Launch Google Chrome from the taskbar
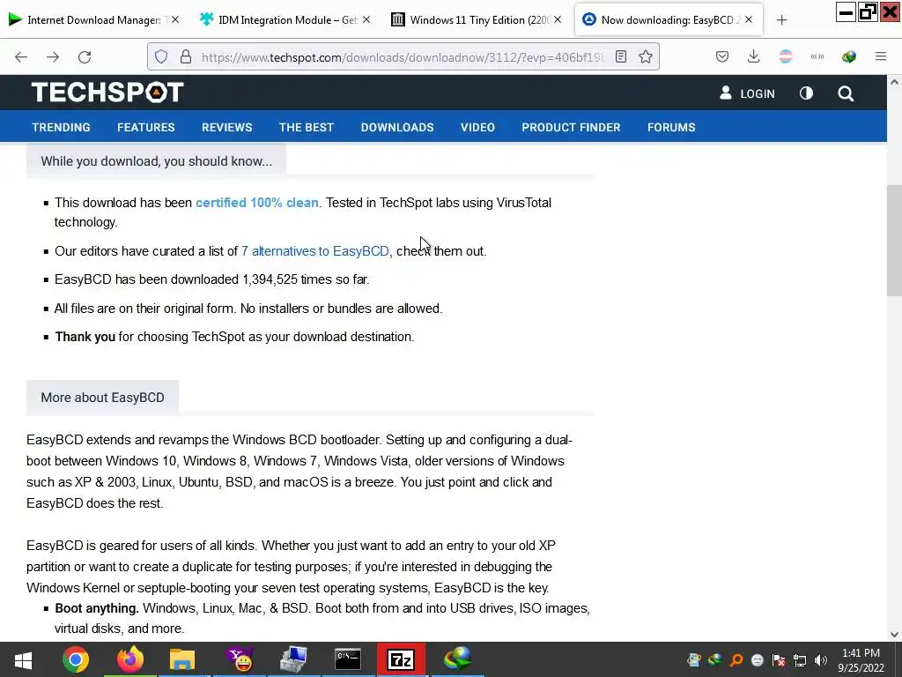The image size is (902, 677). coord(76,659)
